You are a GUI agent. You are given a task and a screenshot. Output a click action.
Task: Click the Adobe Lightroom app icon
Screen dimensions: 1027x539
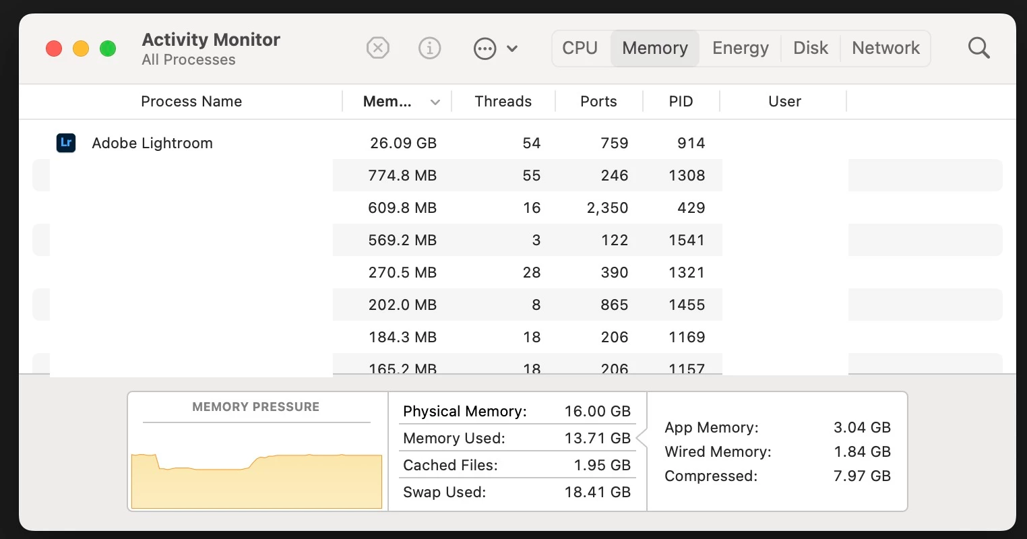[66, 143]
